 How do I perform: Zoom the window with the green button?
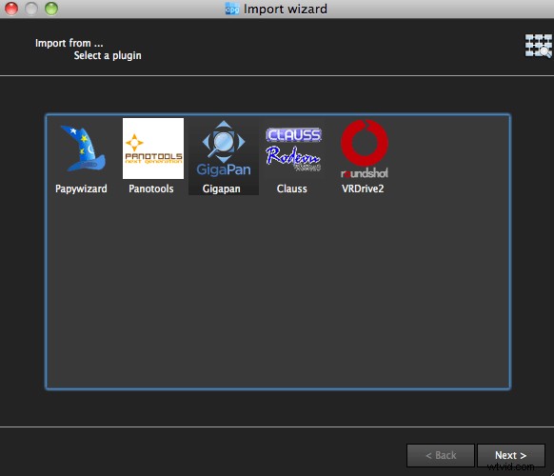point(51,9)
